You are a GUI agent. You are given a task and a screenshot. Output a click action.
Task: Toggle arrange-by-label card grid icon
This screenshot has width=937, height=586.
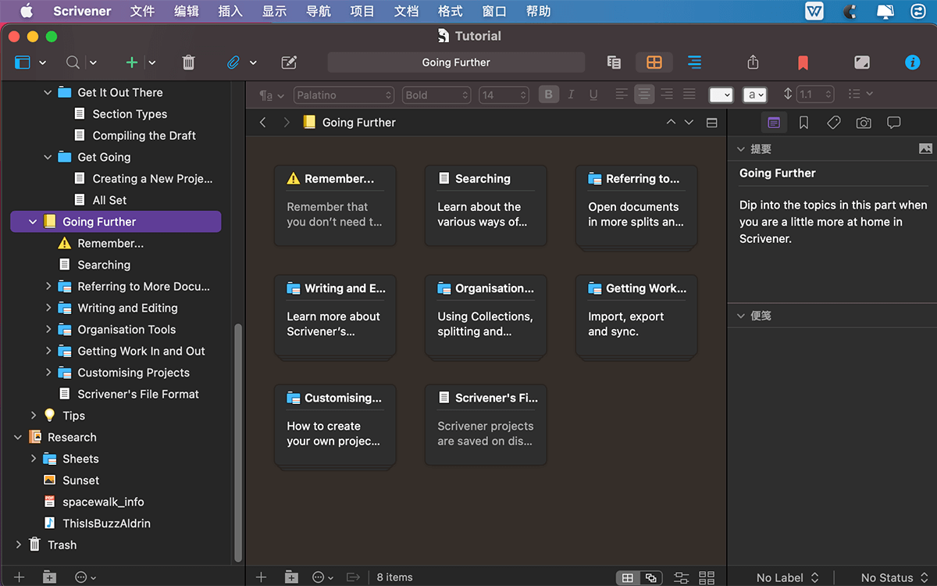707,578
